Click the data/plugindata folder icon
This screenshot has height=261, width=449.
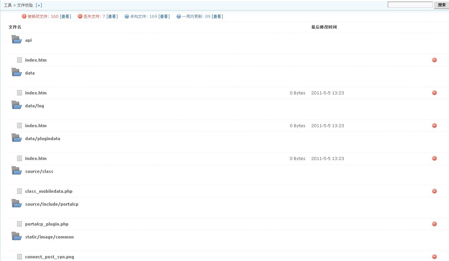click(x=17, y=138)
